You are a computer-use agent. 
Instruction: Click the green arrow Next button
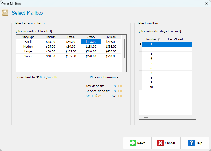coord(137,143)
